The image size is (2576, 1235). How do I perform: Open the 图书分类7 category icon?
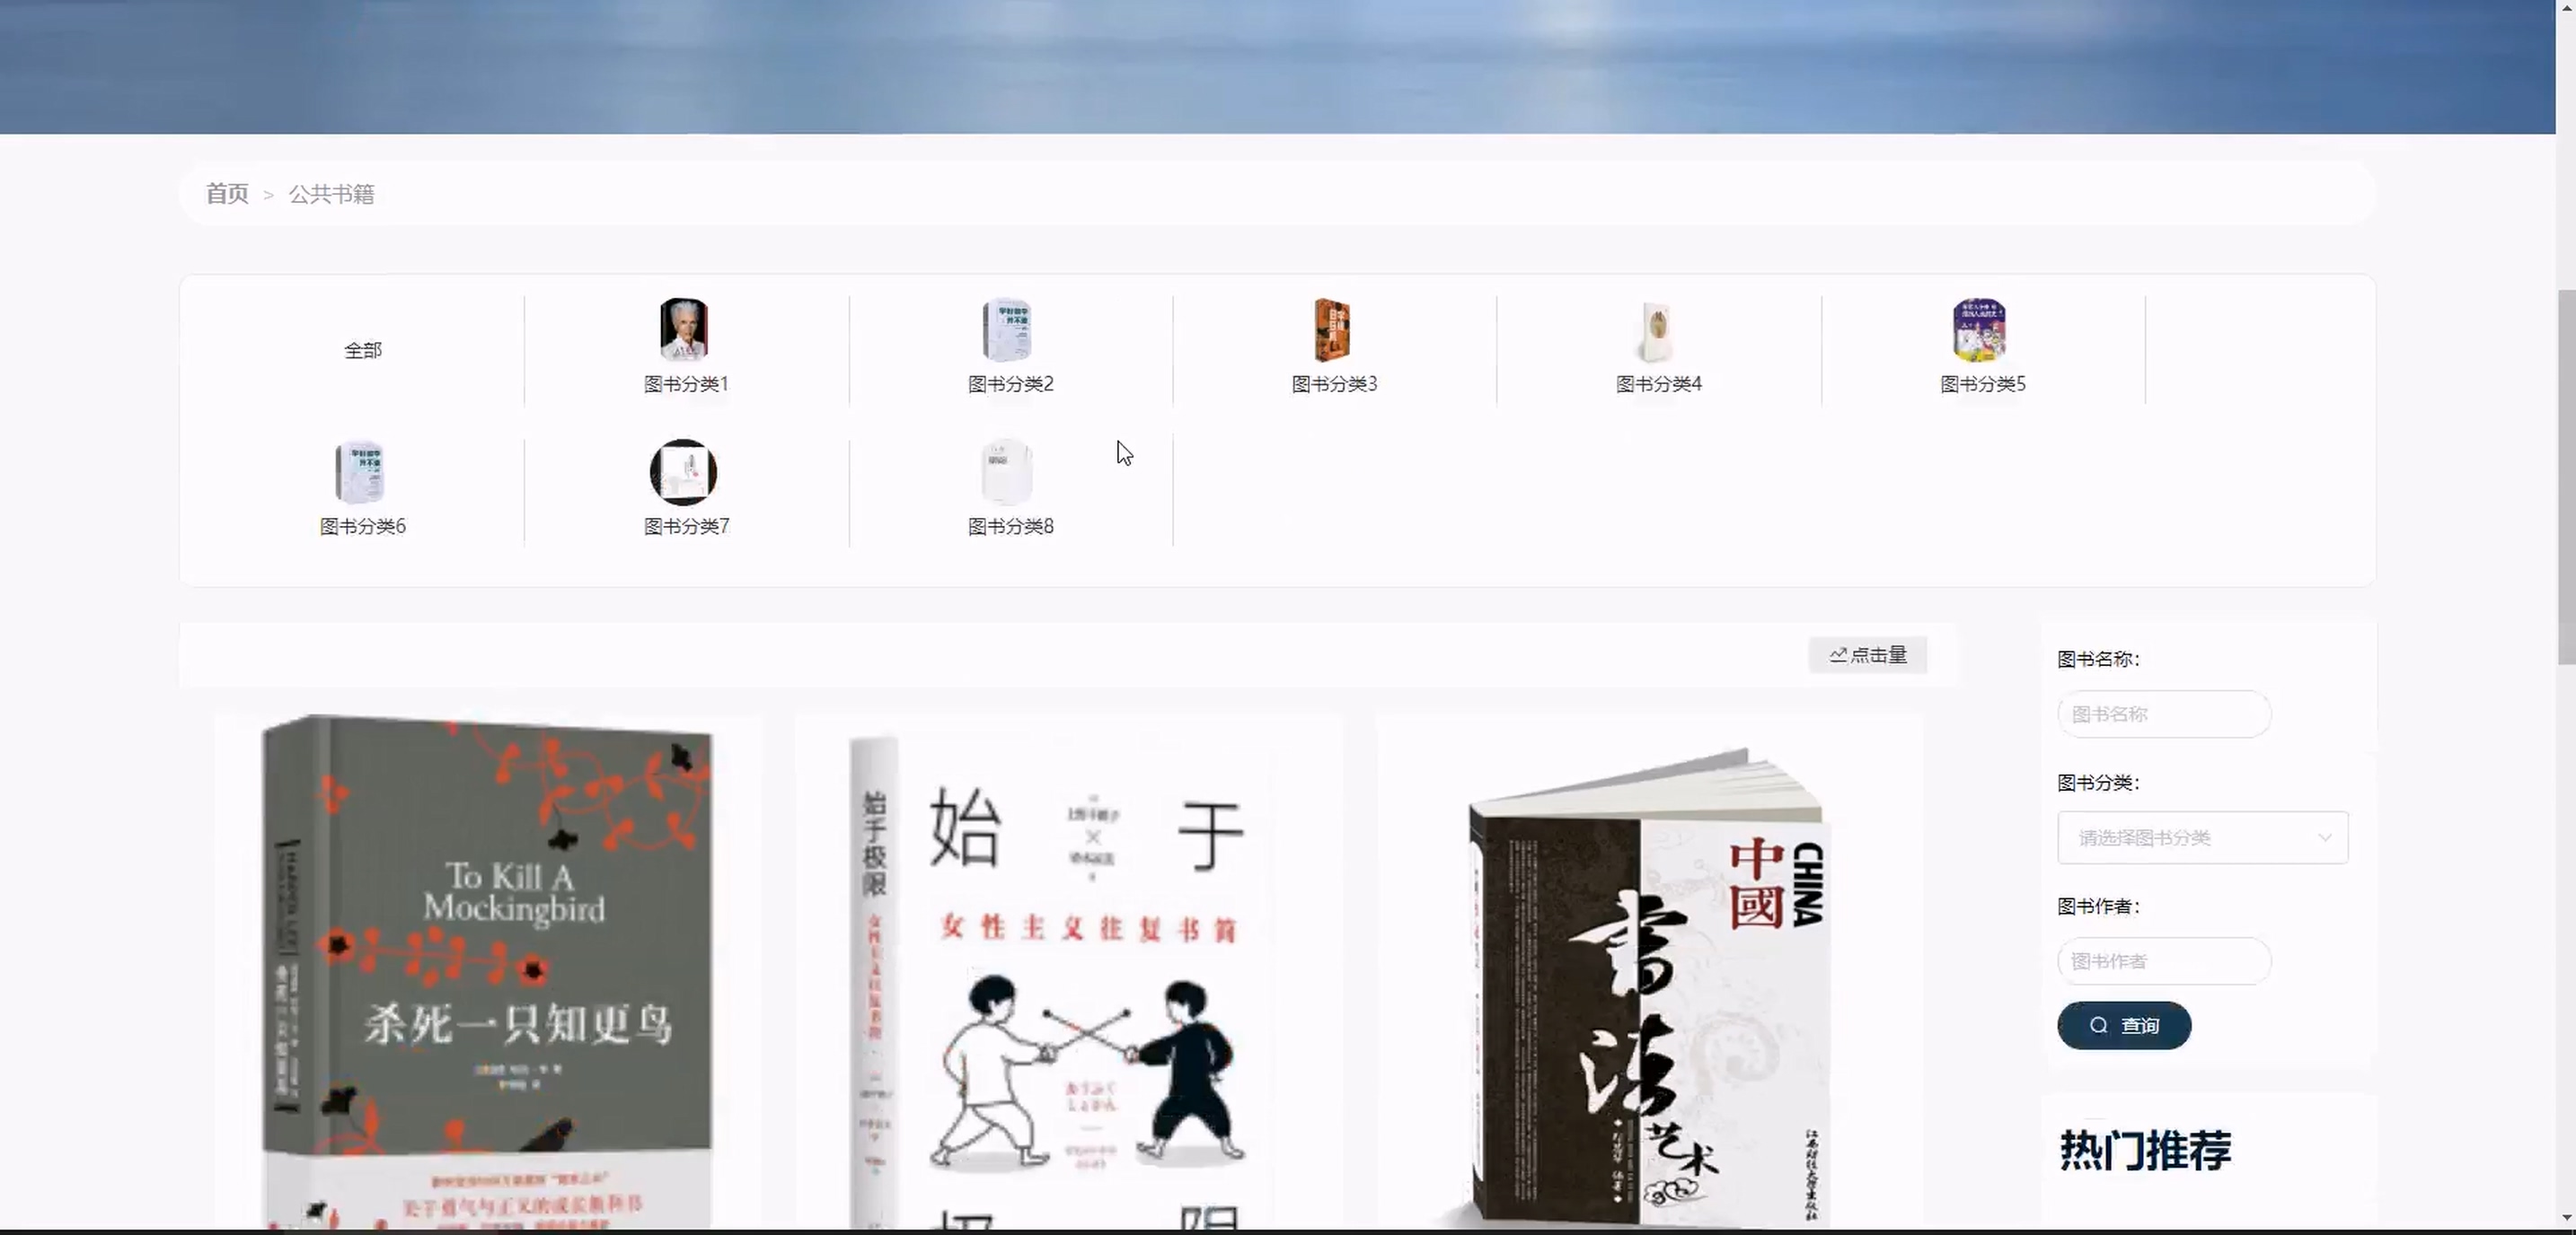(684, 471)
